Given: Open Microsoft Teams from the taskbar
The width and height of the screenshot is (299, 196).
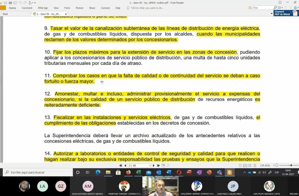Looking at the screenshot, I should click(219, 172).
